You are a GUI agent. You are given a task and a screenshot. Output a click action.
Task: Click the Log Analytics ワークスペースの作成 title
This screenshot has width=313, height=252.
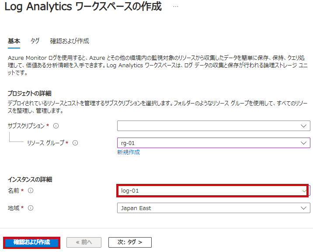click(x=83, y=7)
